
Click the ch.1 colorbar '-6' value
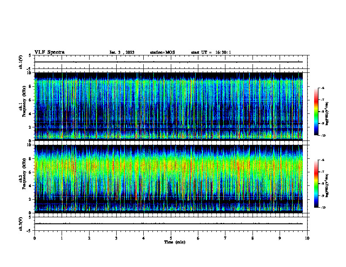(x=322, y=88)
